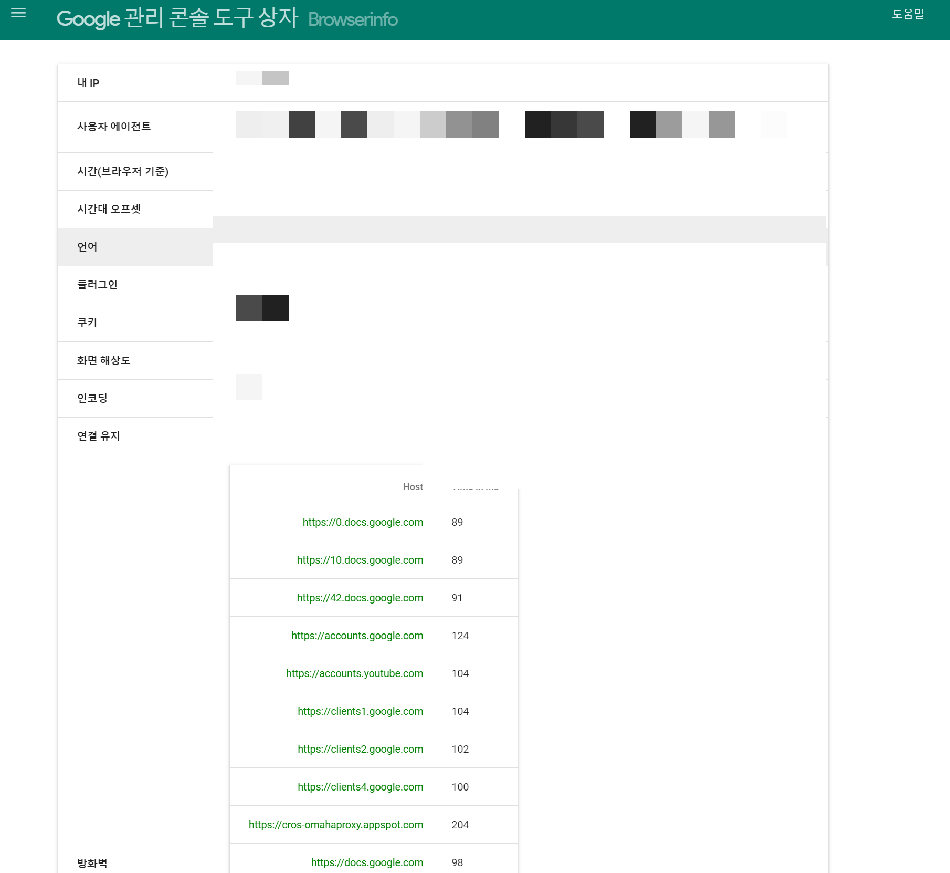View the 쿠키 information panel
The height and width of the screenshot is (873, 950).
coord(87,323)
